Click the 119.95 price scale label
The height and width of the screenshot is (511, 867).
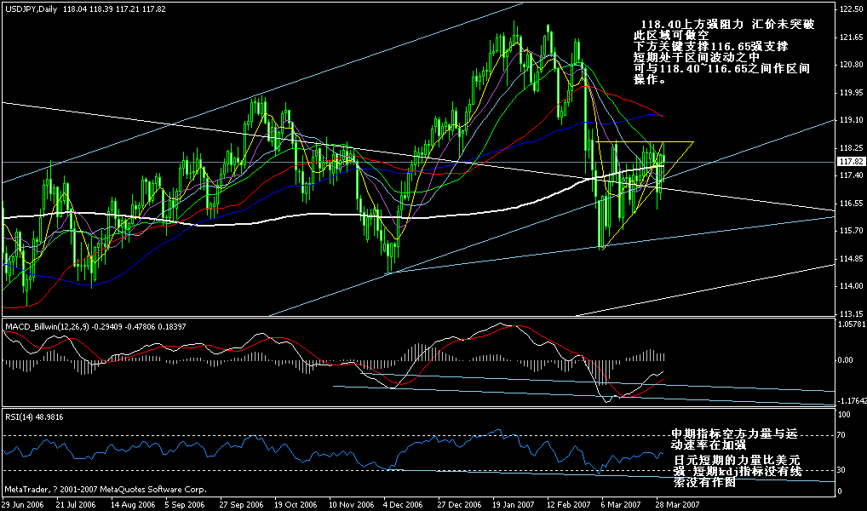(x=851, y=92)
